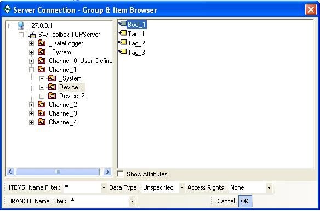Expand the Channel_3 branch
Screen dimensions: 320x211
(x=31, y=113)
